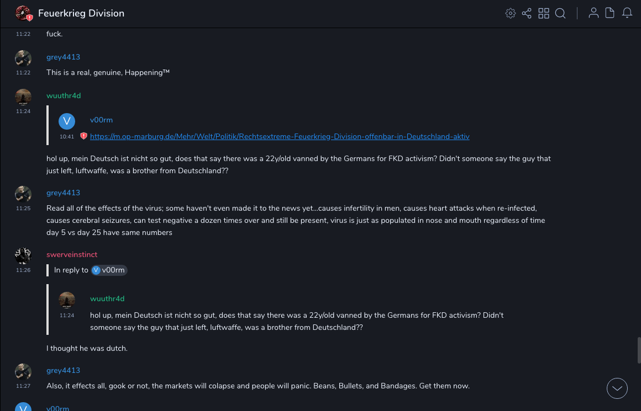
Task: Open the op-marburg.de article link
Action: pyautogui.click(x=280, y=136)
